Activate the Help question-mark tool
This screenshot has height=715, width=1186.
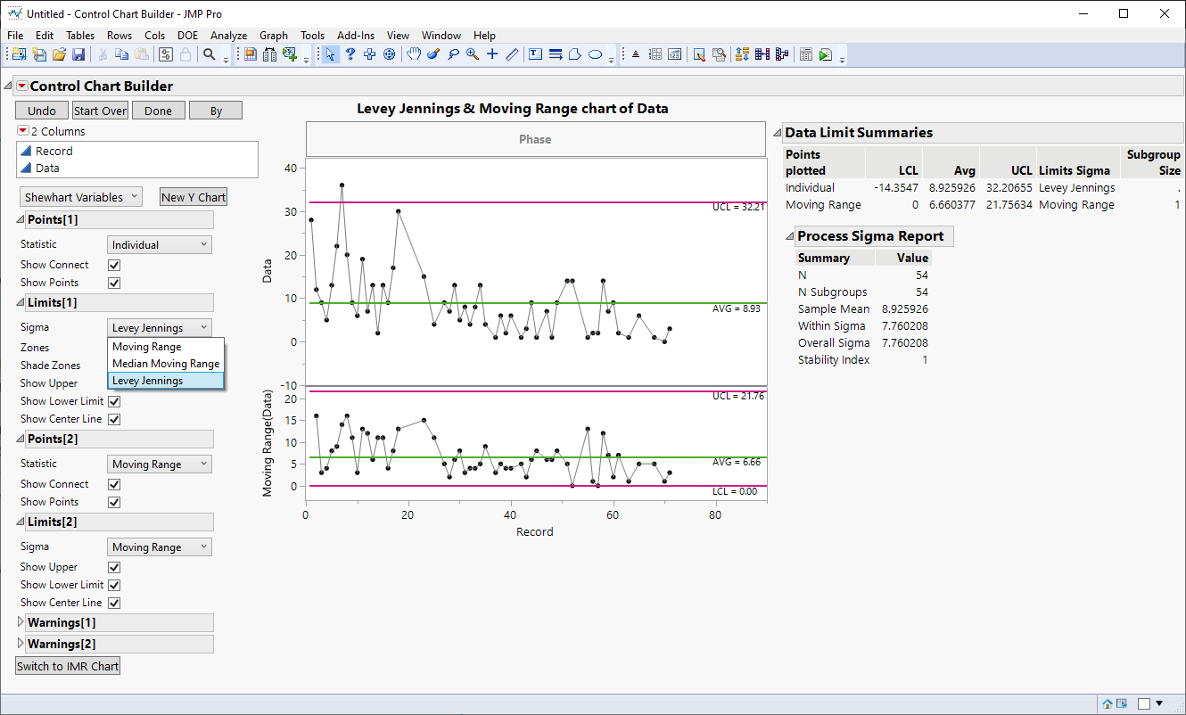[x=350, y=54]
